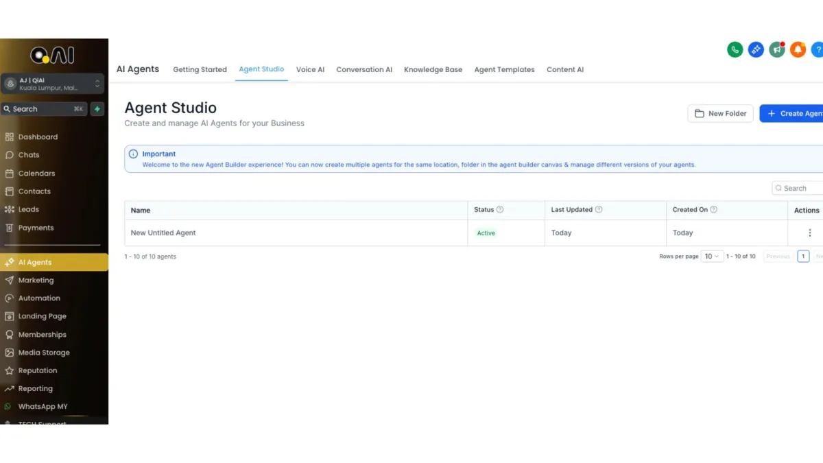This screenshot has height=463, width=823.
Task: Open Media Storage in the sidebar
Action: coord(44,353)
